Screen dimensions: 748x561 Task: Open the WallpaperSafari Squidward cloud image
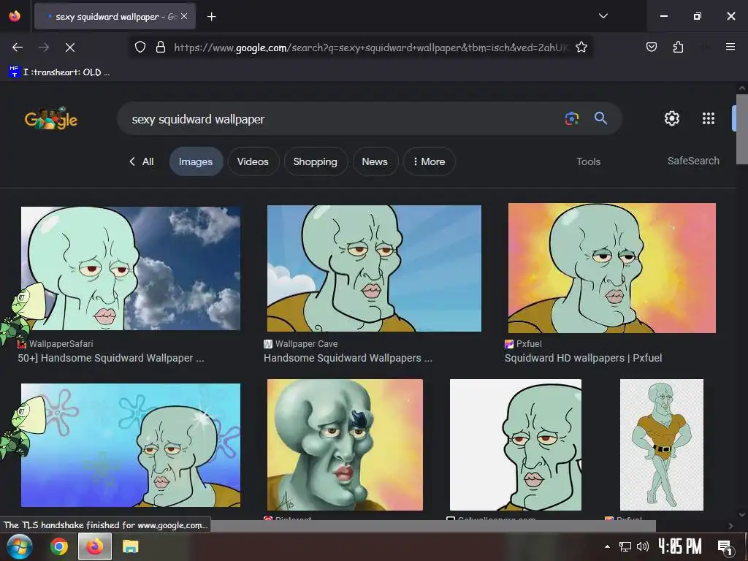tap(131, 268)
